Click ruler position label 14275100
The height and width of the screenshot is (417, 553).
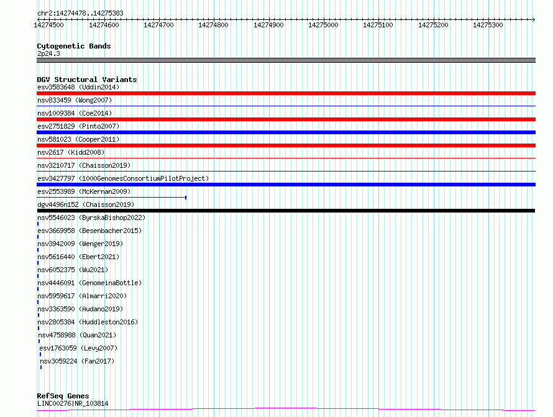(378, 25)
